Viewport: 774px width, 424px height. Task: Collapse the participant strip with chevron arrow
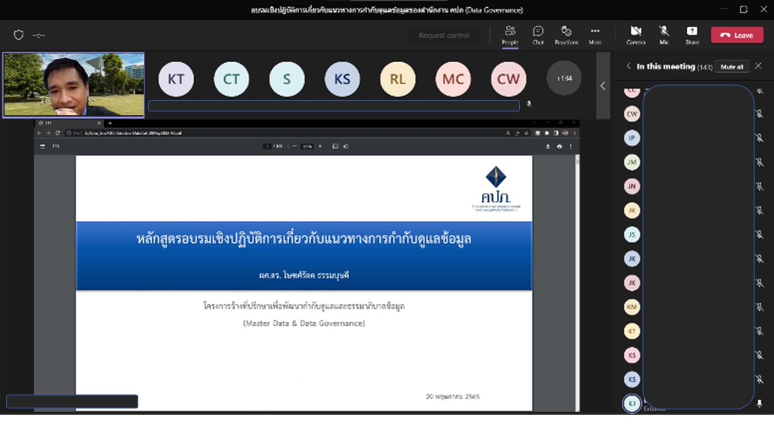603,86
